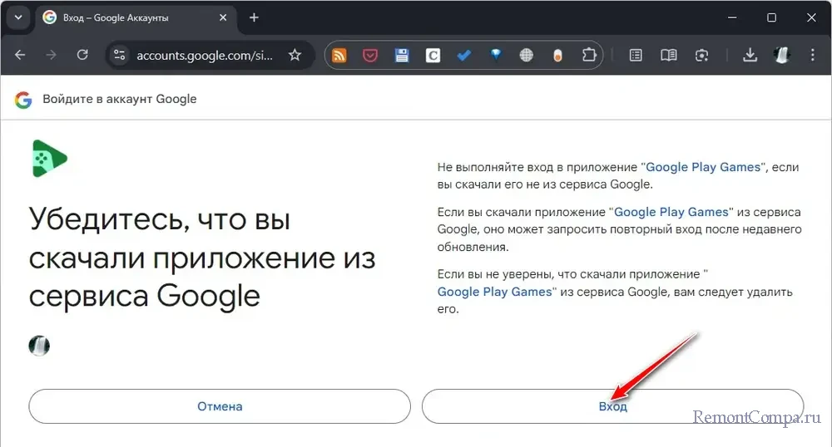
Task: View site information beside the address
Action: [x=120, y=56]
